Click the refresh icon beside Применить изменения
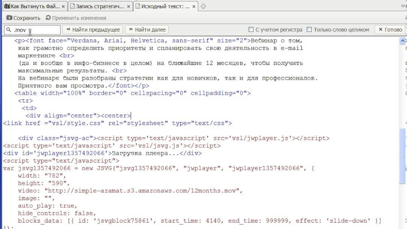 (x=48, y=18)
